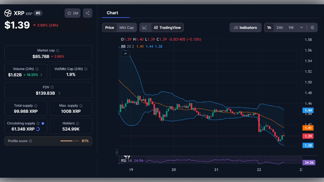Collapse the OHLC legend with the chevron
The image size is (324, 182).
125,53
